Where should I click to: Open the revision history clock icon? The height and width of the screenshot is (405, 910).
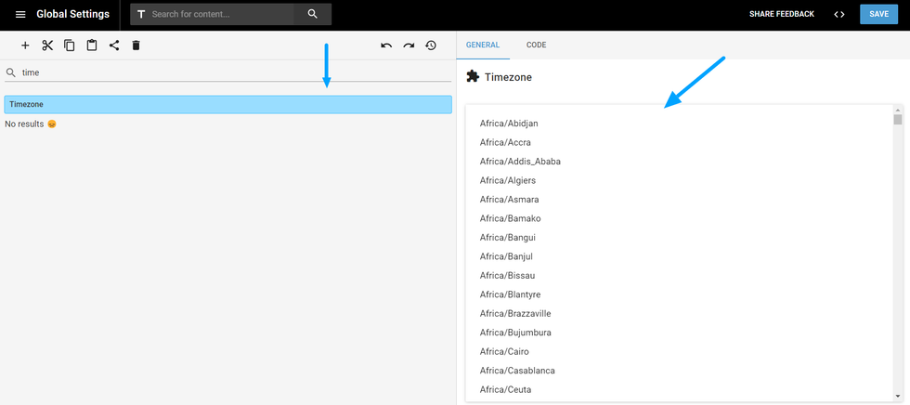[431, 46]
